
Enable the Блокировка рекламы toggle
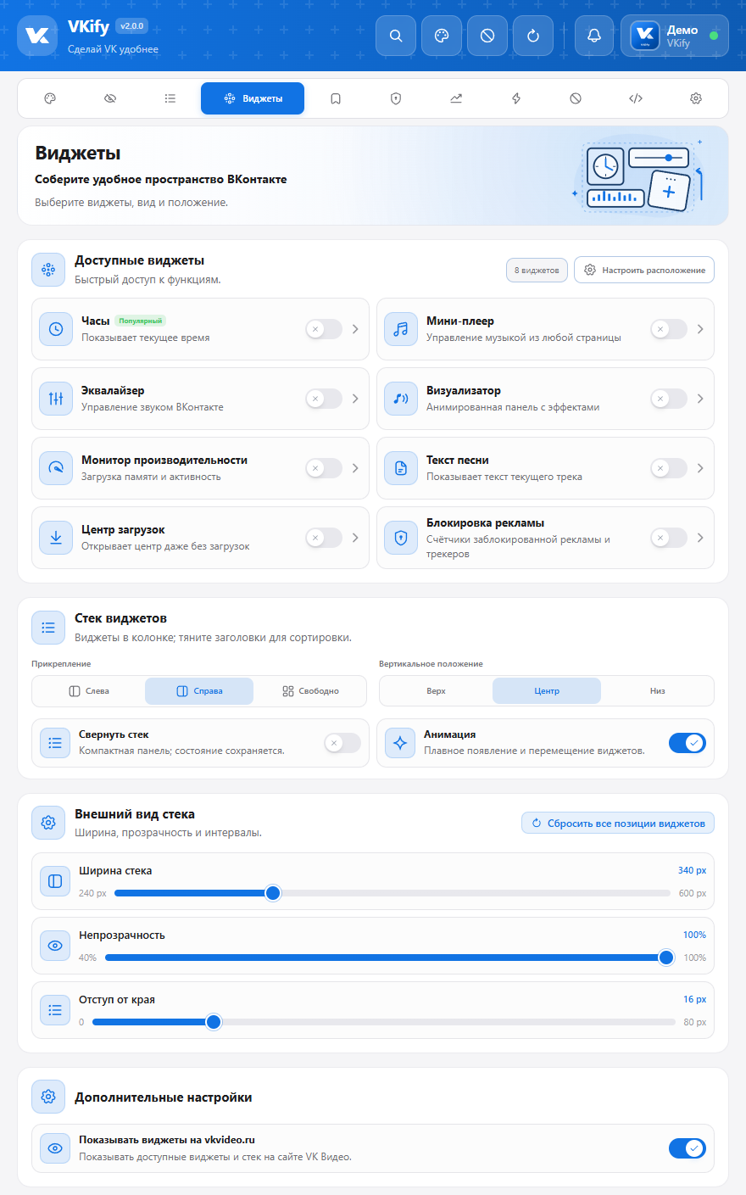669,538
